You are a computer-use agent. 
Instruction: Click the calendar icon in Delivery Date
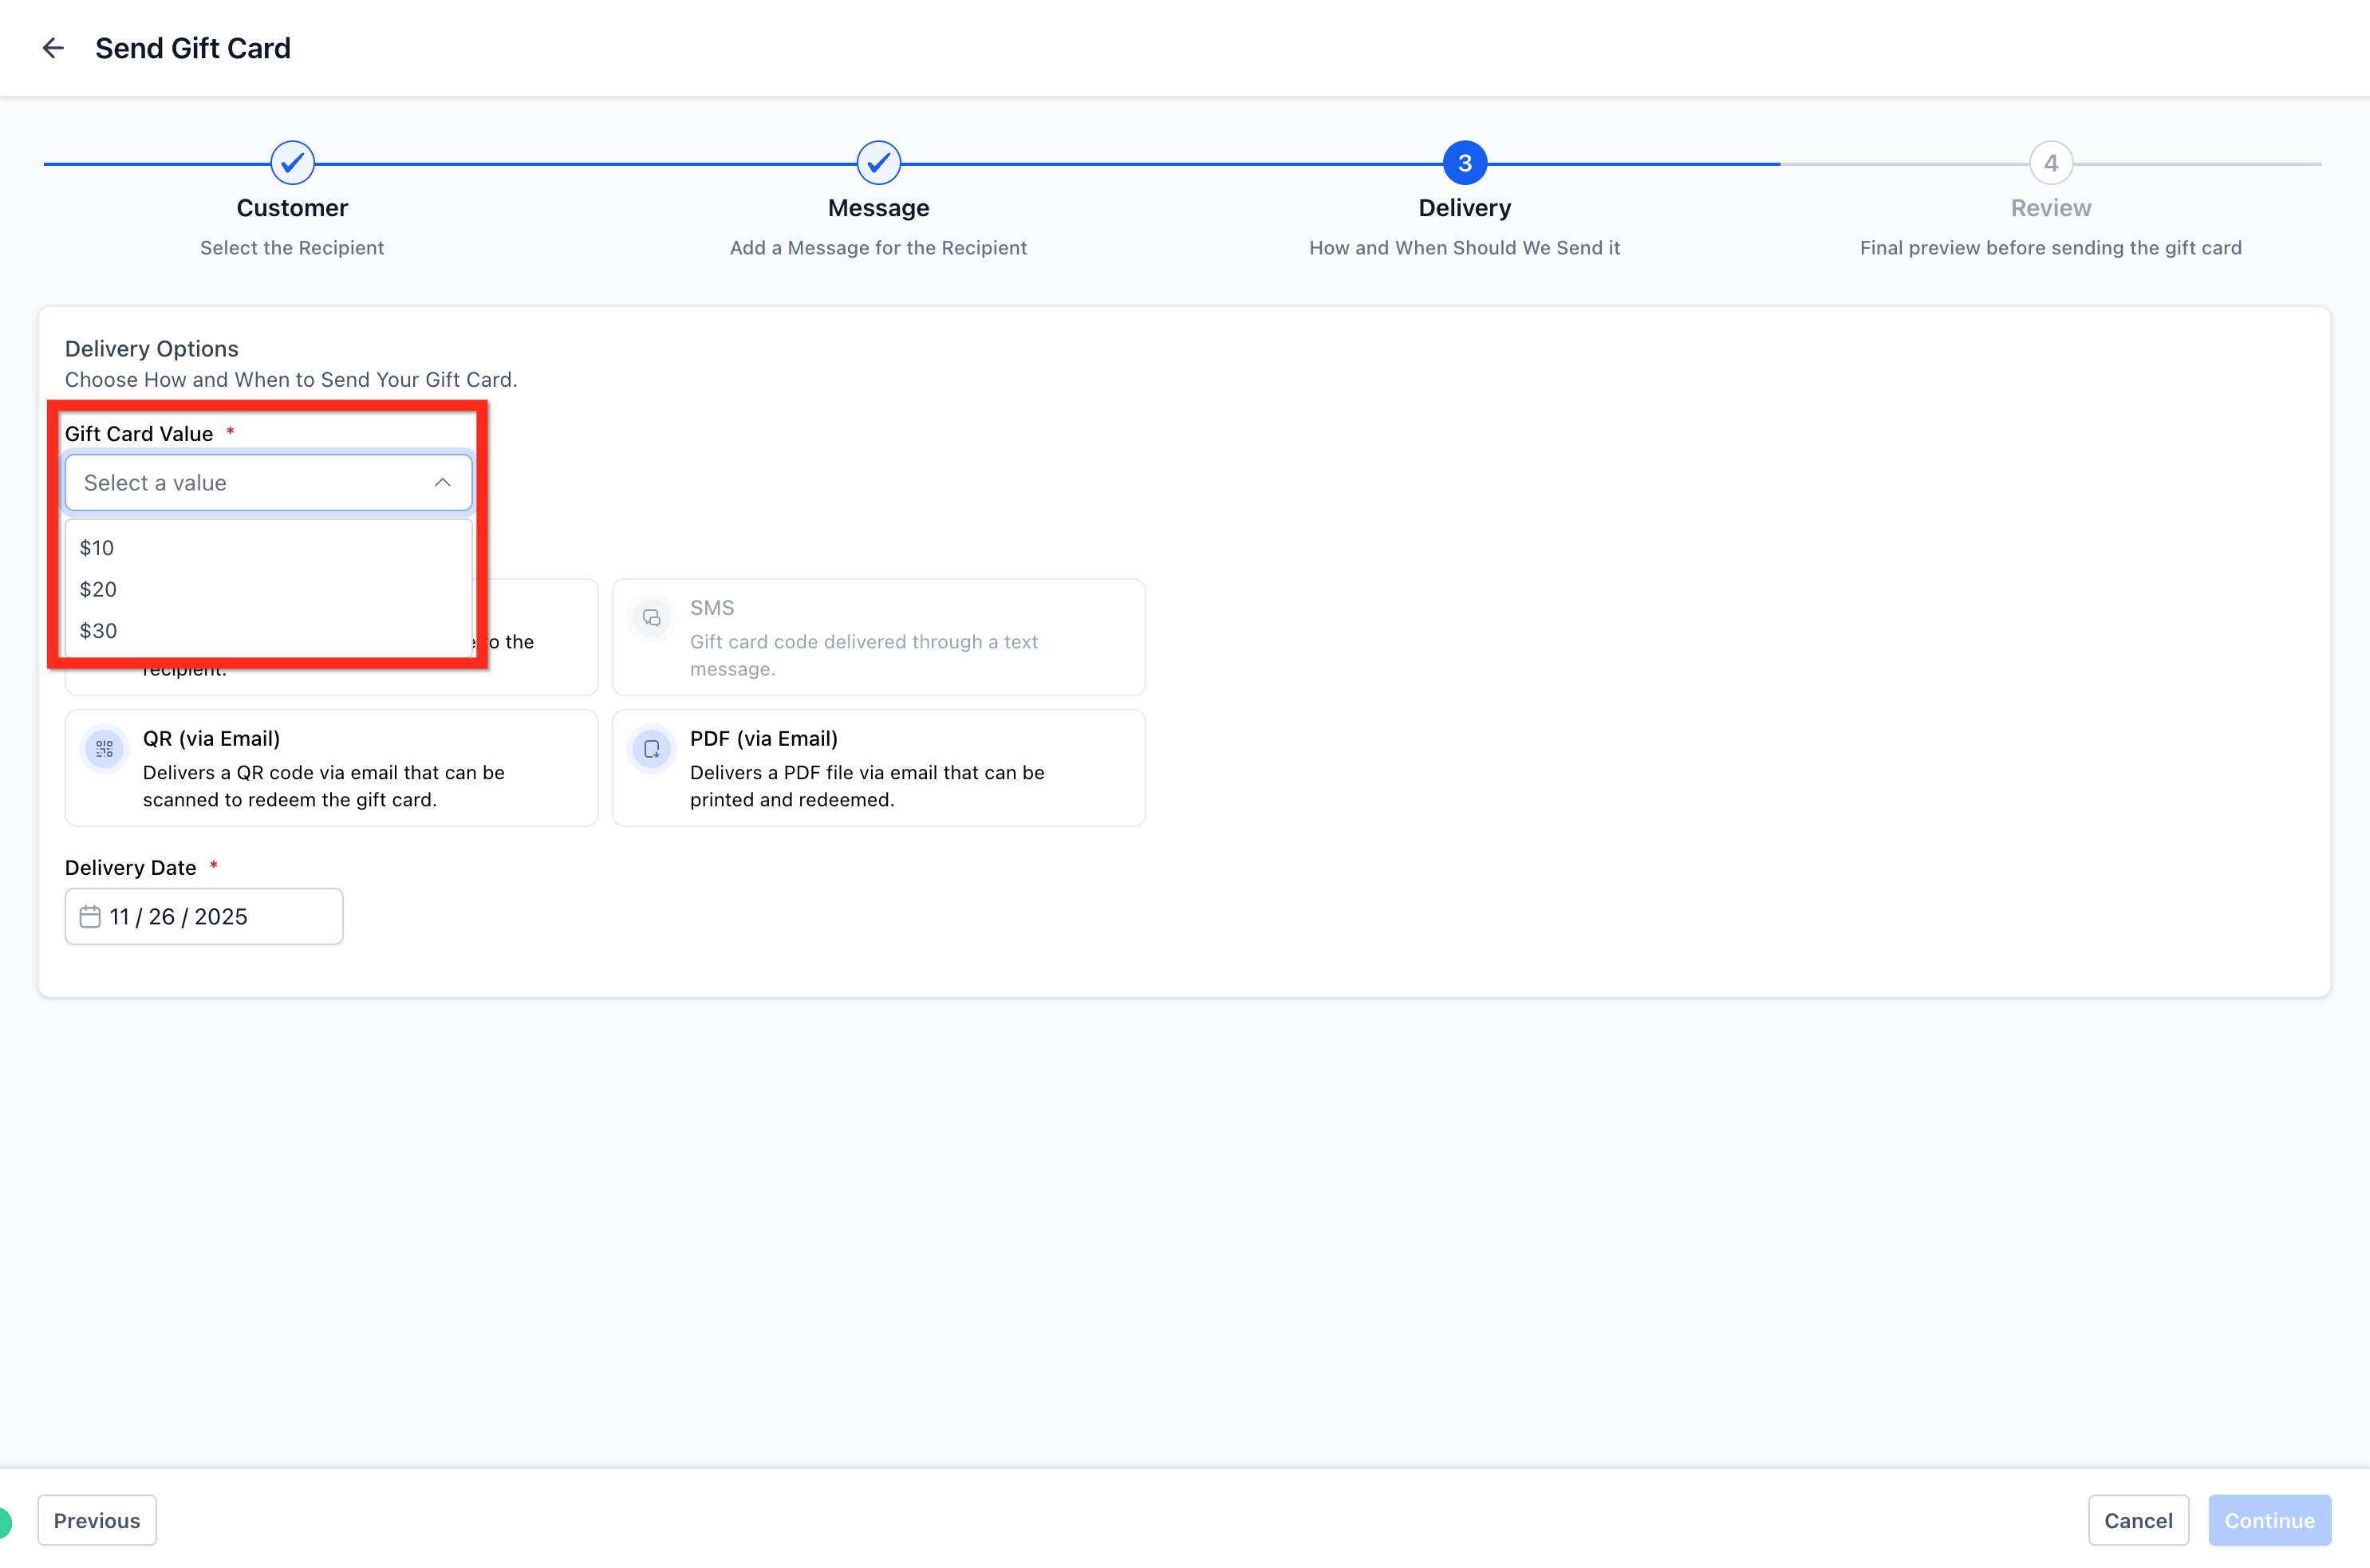point(90,917)
